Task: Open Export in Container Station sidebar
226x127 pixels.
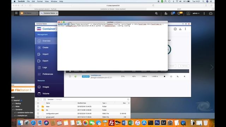Action: (x=45, y=61)
